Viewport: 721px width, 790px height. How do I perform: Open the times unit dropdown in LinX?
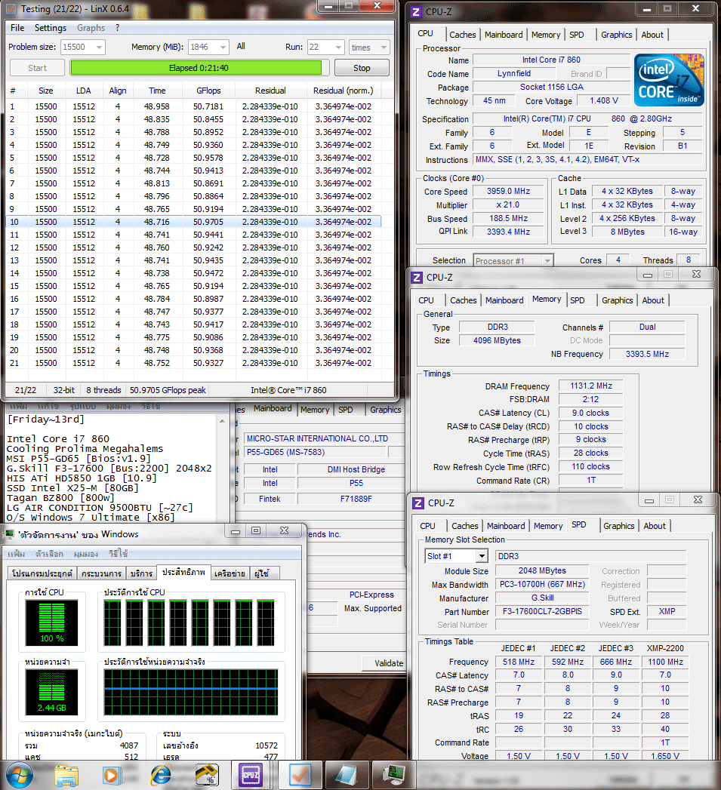click(x=384, y=48)
